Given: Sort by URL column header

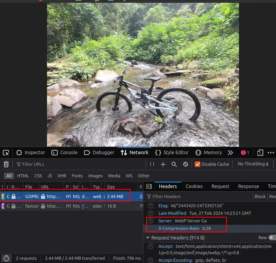Looking at the screenshot, I should [x=51, y=187].
